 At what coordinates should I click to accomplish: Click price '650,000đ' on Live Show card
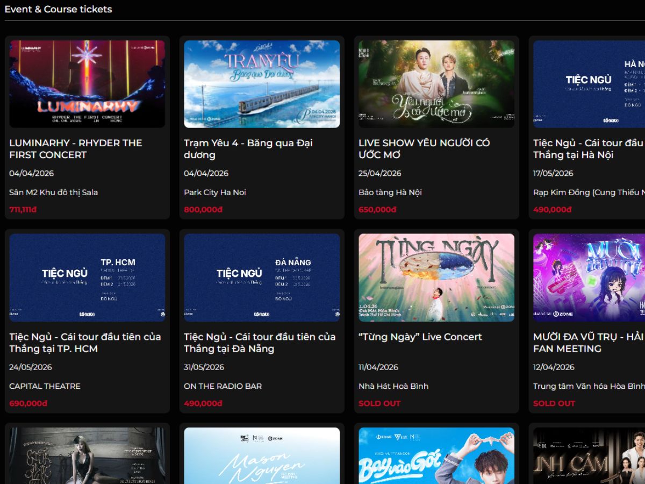377,210
